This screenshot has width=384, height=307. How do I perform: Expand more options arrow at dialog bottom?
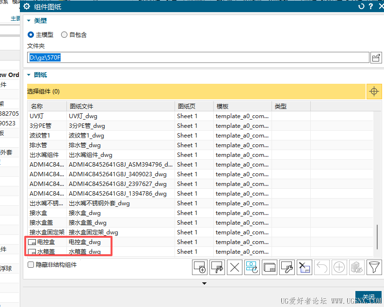tap(204, 283)
